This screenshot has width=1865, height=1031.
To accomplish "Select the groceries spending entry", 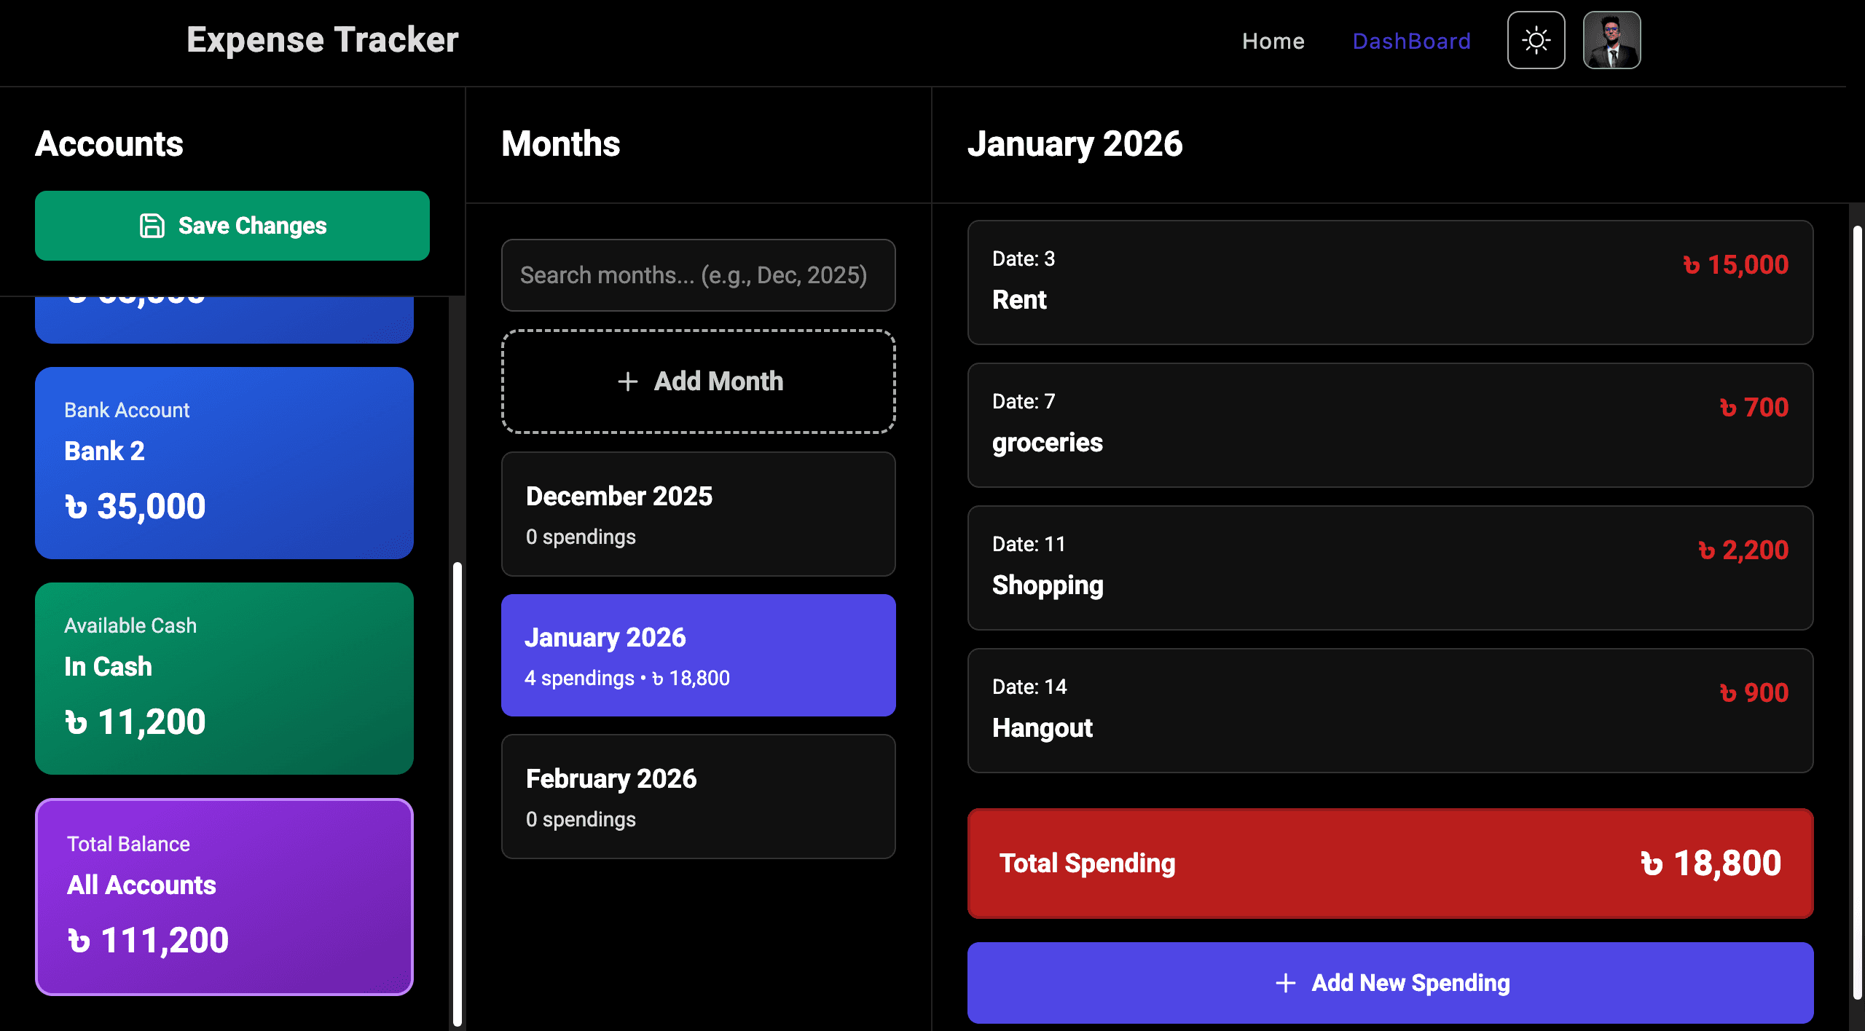I will coord(1390,425).
